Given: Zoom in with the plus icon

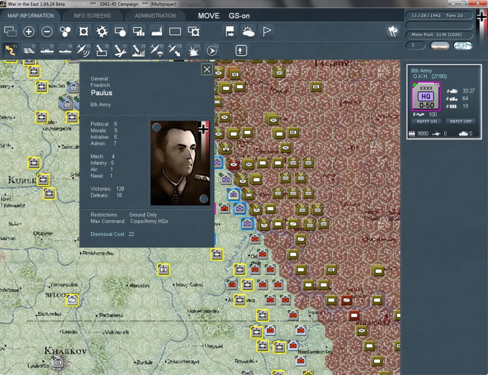Looking at the screenshot, I should point(29,31).
